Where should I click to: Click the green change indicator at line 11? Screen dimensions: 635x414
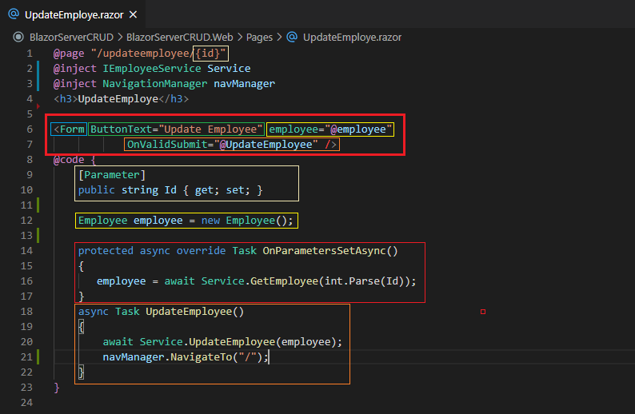click(38, 205)
